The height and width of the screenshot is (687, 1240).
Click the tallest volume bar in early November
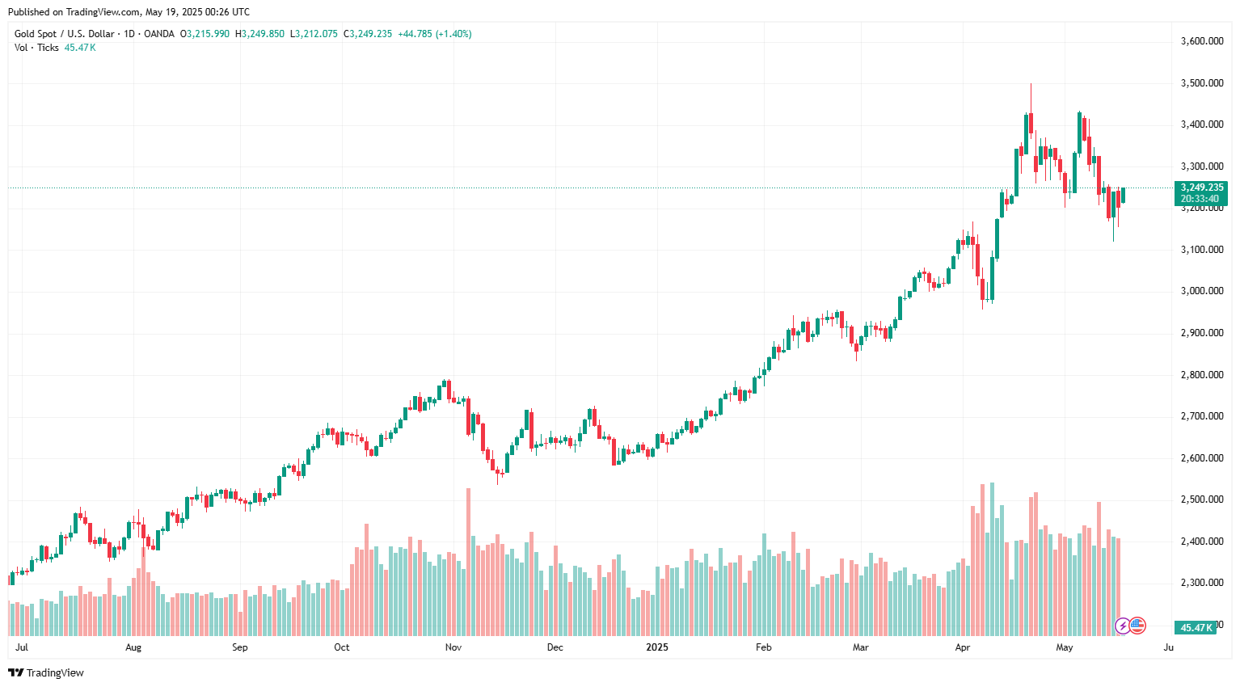coord(468,561)
